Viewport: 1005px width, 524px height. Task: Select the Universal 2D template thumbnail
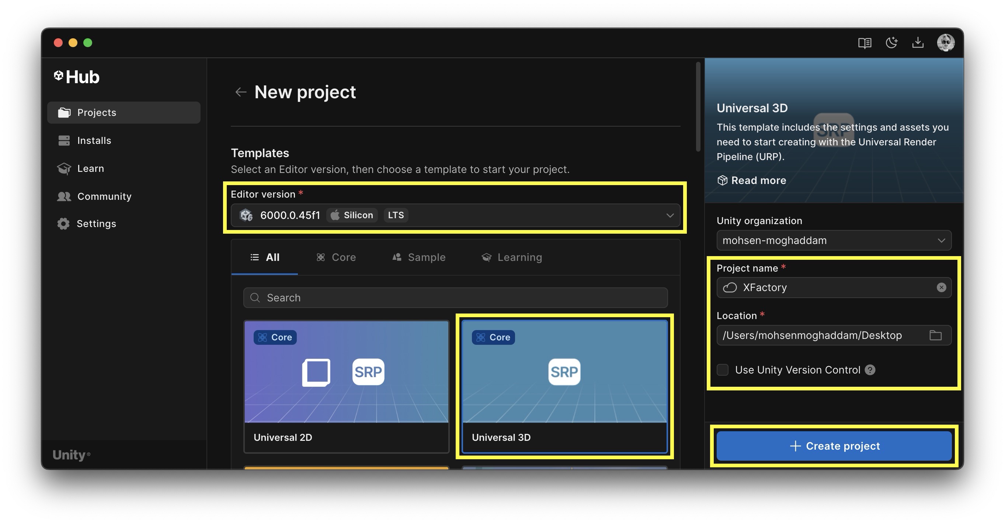pyautogui.click(x=346, y=372)
